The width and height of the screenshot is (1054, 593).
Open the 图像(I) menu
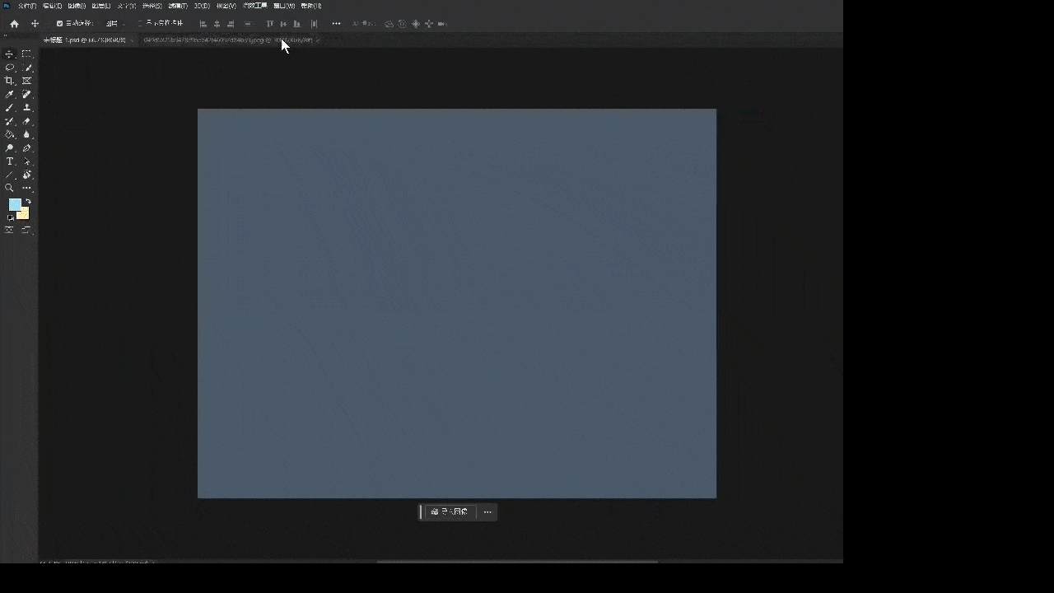[77, 6]
